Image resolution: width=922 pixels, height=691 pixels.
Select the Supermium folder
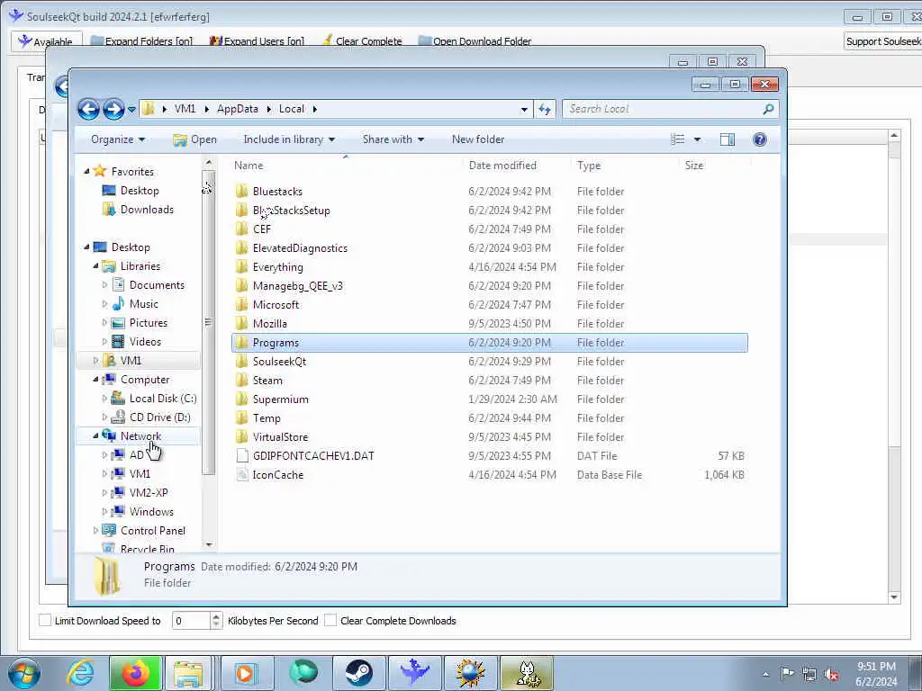pos(489,399)
